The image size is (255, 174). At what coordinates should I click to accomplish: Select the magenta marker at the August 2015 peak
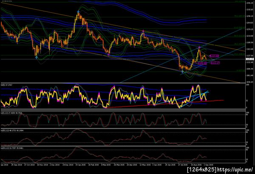(x=199, y=47)
